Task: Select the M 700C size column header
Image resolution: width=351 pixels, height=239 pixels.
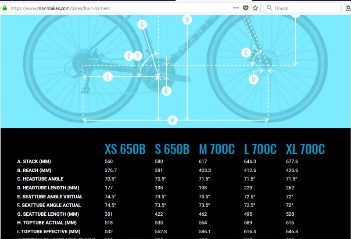Action: coord(217,149)
